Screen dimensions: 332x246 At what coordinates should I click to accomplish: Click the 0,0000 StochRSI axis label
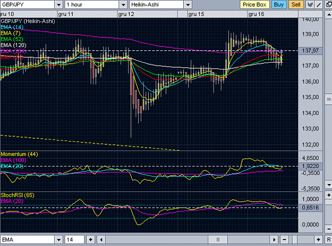point(310,224)
